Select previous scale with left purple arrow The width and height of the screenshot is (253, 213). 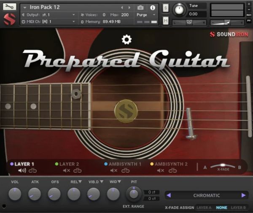[x=169, y=195]
